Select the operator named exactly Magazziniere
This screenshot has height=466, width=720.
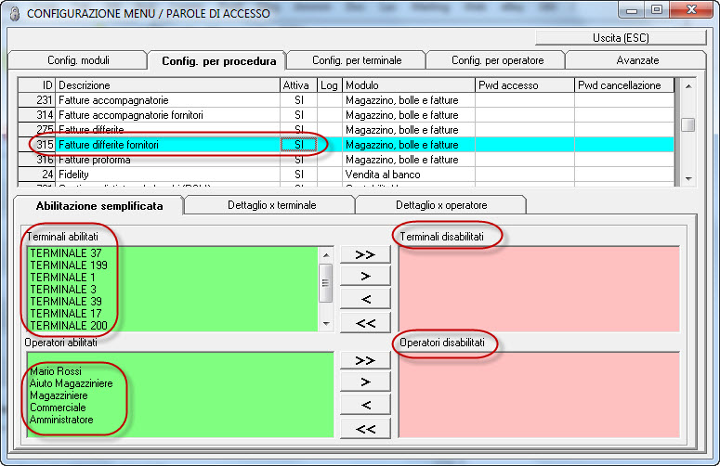(x=59, y=395)
